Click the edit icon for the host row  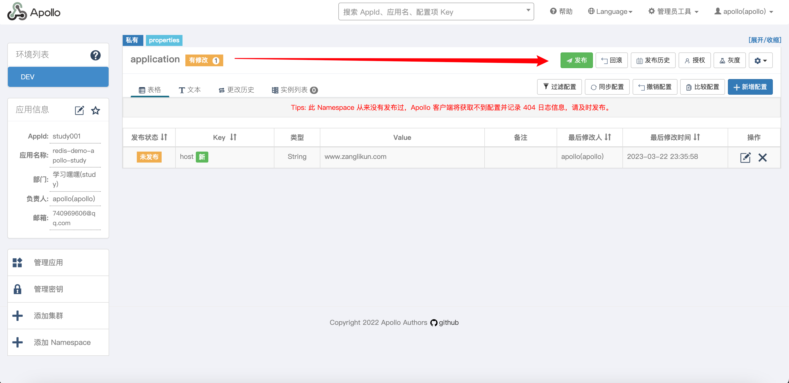tap(745, 157)
